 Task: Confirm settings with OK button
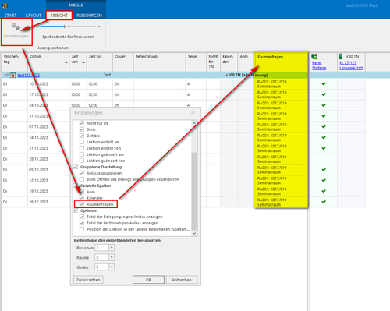click(x=148, y=280)
